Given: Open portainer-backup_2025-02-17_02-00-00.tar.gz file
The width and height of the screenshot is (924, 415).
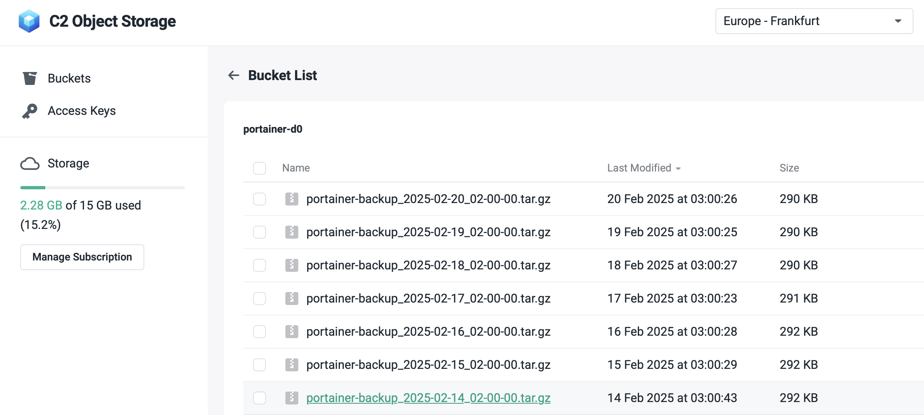Looking at the screenshot, I should [x=428, y=299].
